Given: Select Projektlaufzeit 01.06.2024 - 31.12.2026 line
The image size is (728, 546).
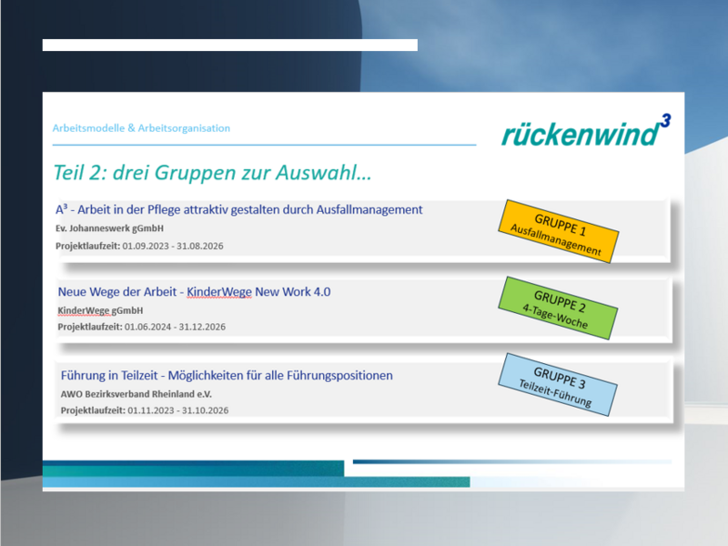Looking at the screenshot, I should 142,327.
